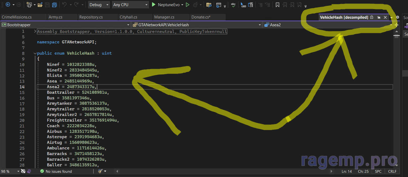
Task: Click the Uncomment selected lines icon
Action: click(267, 5)
